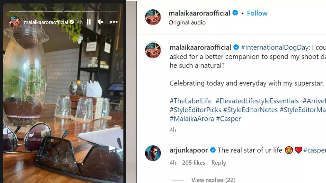Open the #StyleEditorPicks hashtag

tap(195, 110)
